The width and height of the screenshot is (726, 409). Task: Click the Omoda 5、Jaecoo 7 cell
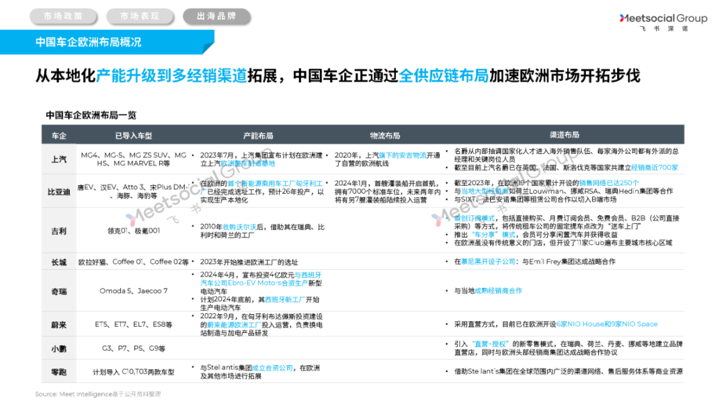[134, 291]
